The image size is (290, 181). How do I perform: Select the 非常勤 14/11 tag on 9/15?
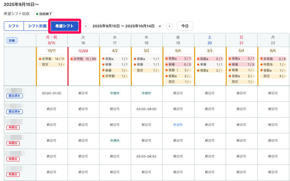coord(52,59)
